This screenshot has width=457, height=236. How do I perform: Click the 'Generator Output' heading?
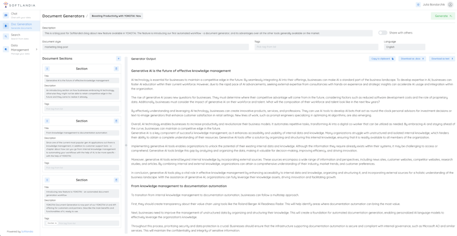pyautogui.click(x=143, y=59)
